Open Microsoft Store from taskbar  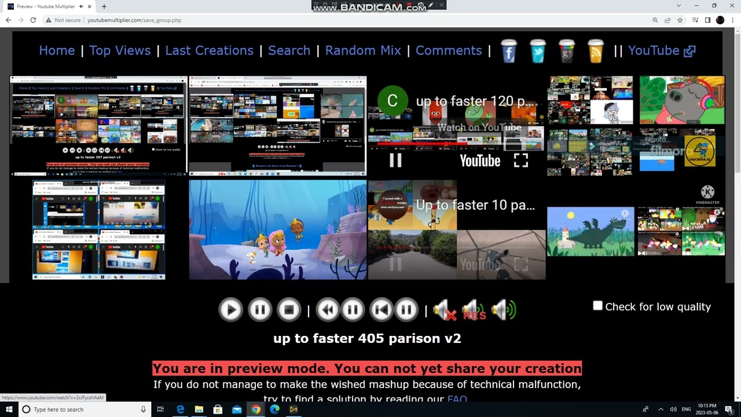218,409
